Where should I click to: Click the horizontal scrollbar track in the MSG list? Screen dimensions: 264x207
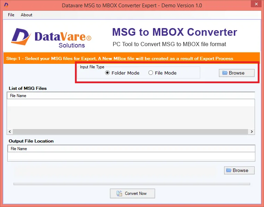point(130,131)
